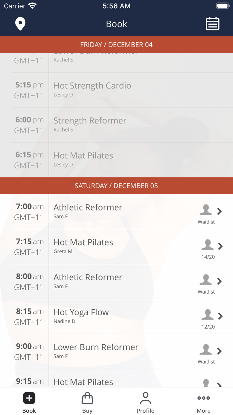Tap the Profile person icon
Image resolution: width=233 pixels, height=415 pixels.
point(145,398)
